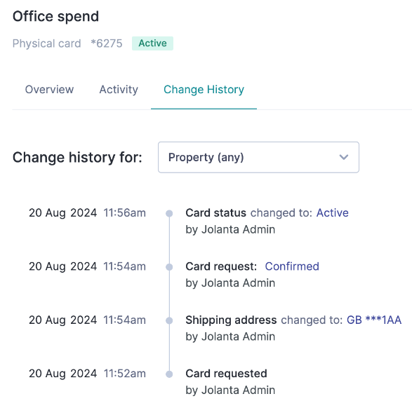The image size is (412, 408).
Task: Click the Card request timeline dot marker
Action: pos(169,267)
